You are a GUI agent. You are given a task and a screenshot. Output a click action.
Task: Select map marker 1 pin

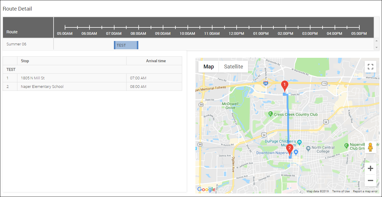[x=284, y=86]
